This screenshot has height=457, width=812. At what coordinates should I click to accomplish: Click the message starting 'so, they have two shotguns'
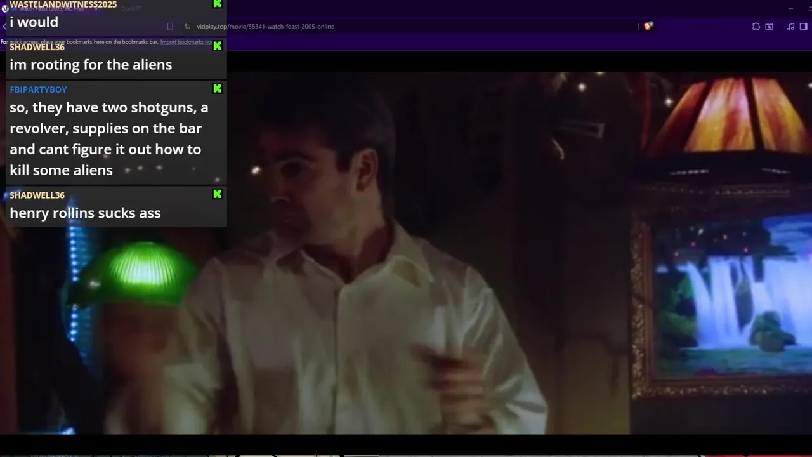[x=108, y=139]
